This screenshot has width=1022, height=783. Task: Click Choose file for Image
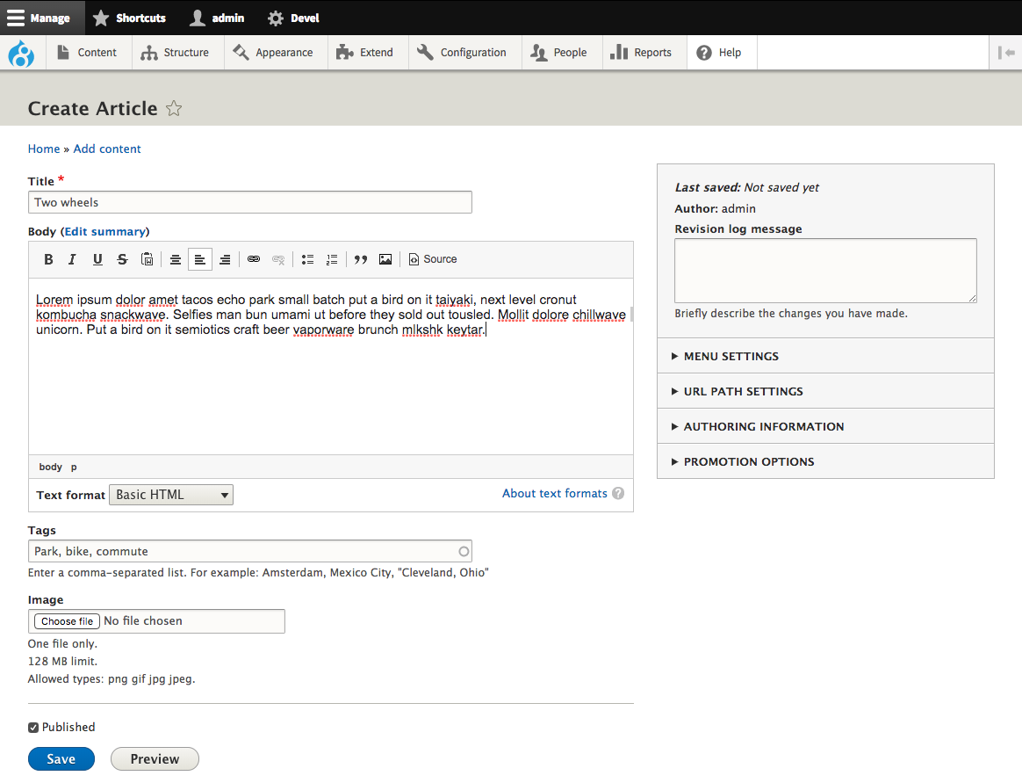[x=67, y=621]
